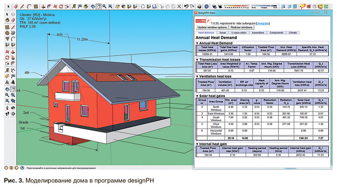Collapse the Ventilation heat loss section
Image resolution: width=337 pixels, height=187 pixels.
pyautogui.click(x=197, y=76)
